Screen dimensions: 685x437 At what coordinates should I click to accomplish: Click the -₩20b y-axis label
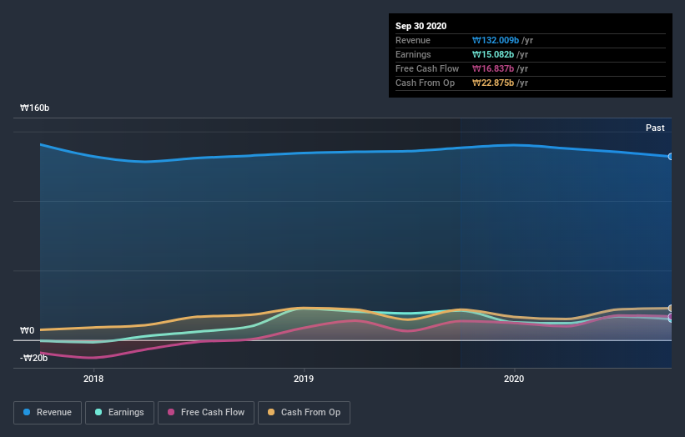pyautogui.click(x=33, y=358)
